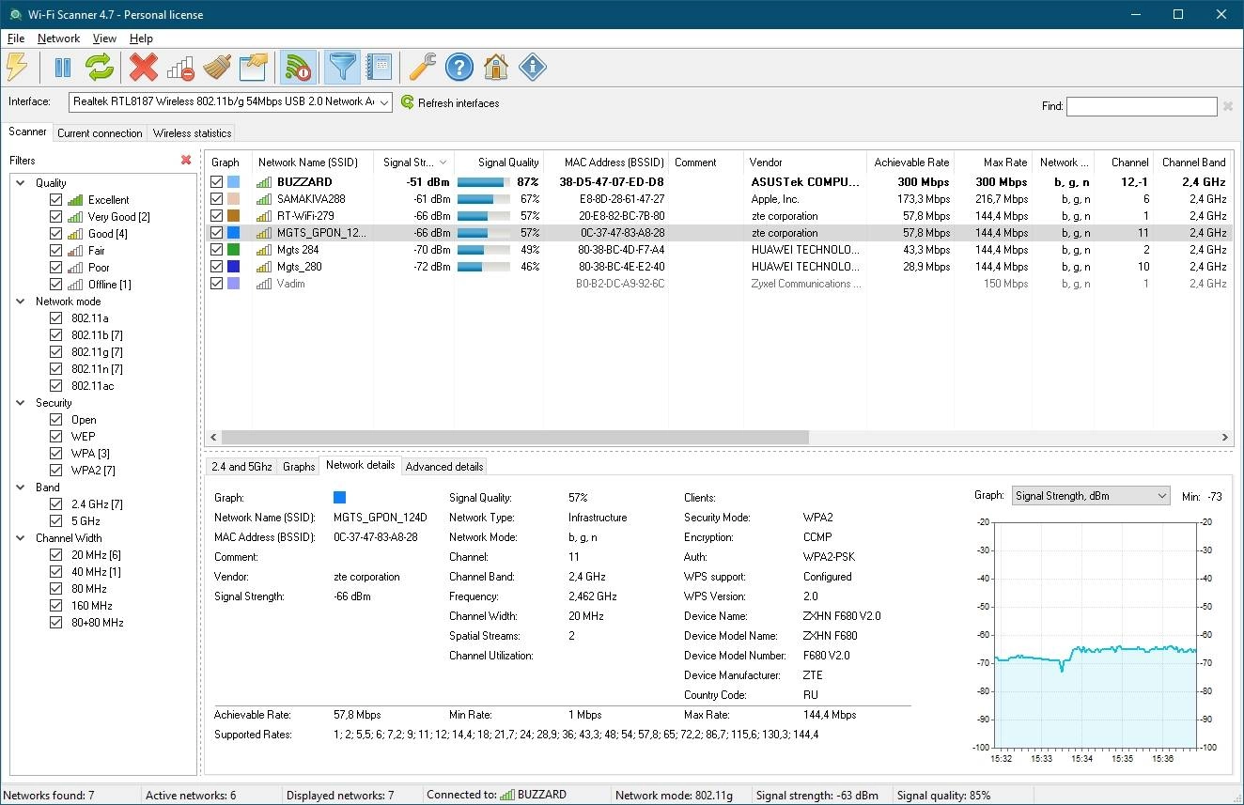Open the Network menu
This screenshot has width=1244, height=805.
58,39
